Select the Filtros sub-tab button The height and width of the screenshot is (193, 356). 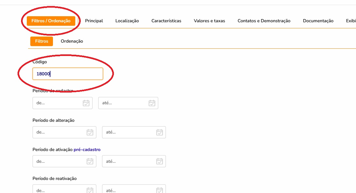(41, 41)
